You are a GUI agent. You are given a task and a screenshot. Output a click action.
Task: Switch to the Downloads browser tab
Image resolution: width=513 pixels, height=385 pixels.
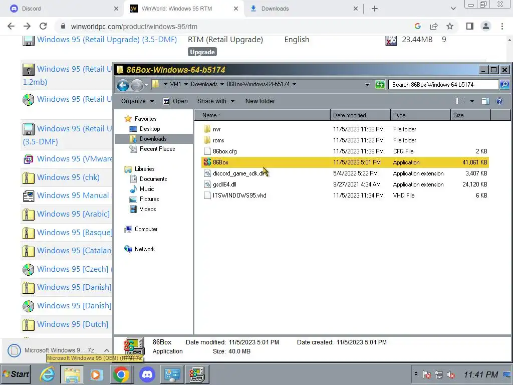point(304,9)
